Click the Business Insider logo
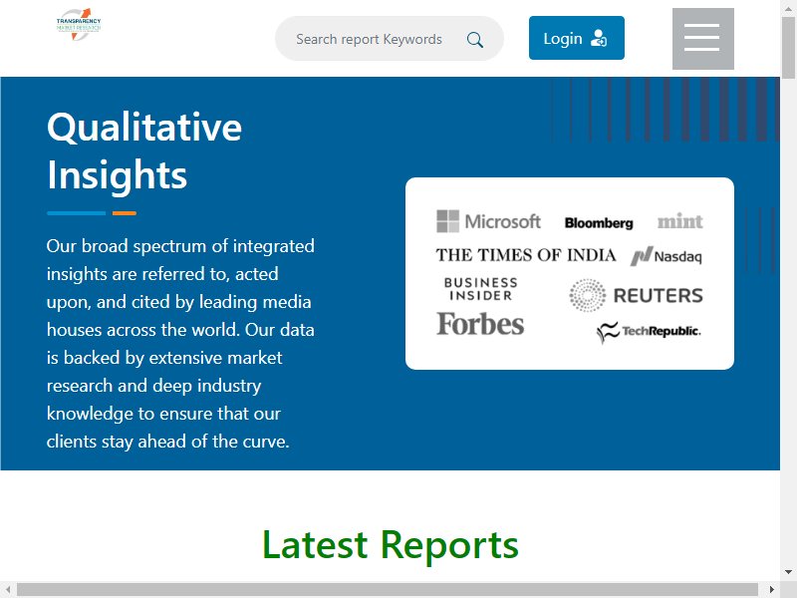Image resolution: width=797 pixels, height=598 pixels. click(x=481, y=289)
